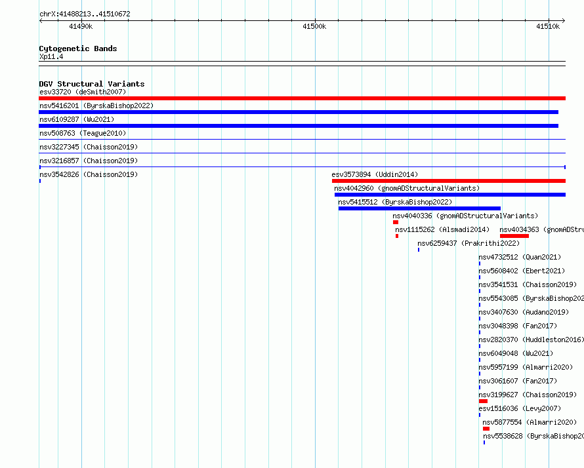This screenshot has height=468, width=584.
Task: Click the chrX:41488213..41510672 coordinates text
Action: coord(85,14)
